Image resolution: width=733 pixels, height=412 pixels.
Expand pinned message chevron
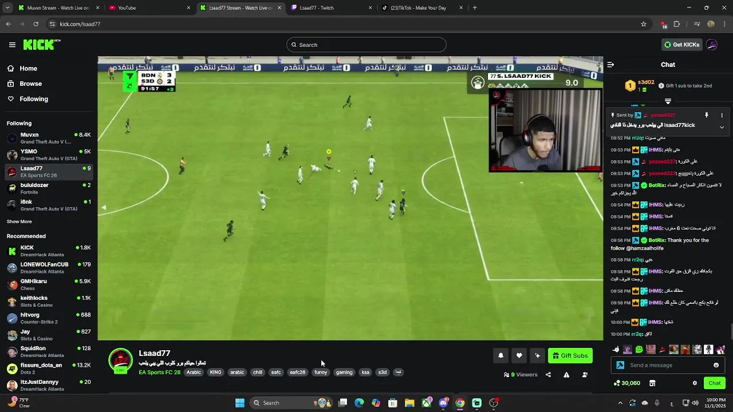(x=722, y=128)
